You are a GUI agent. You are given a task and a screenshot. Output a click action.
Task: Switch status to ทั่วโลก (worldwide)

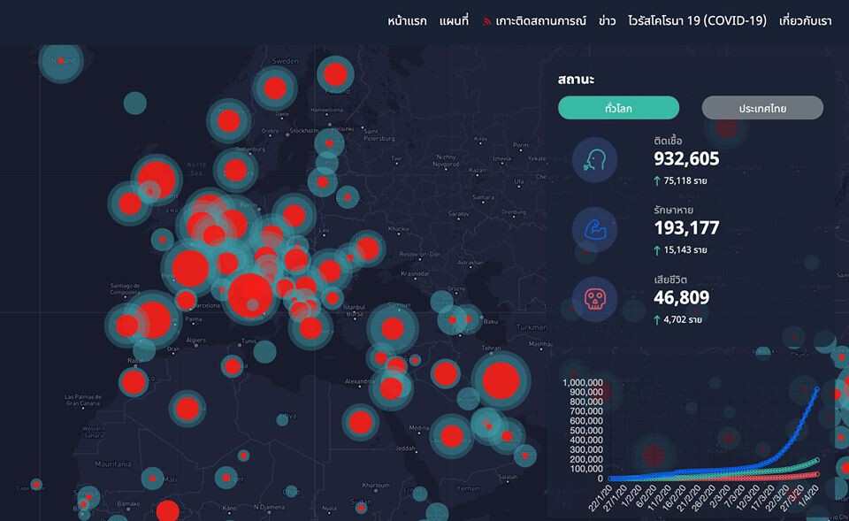click(618, 108)
